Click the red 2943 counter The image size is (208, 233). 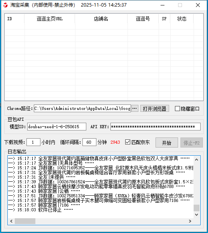115,142
